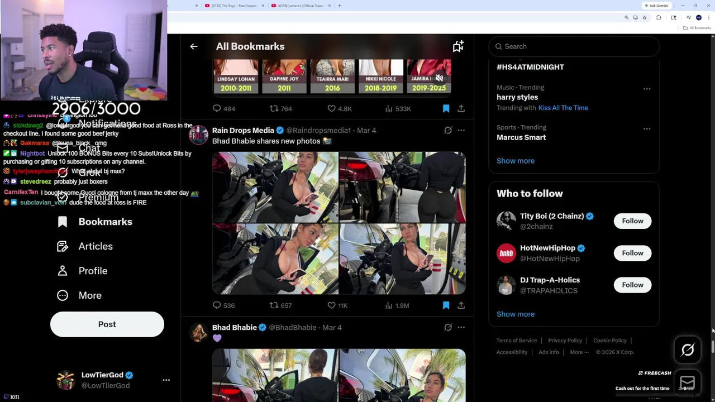
Task: Open Terms of Service footer link
Action: tap(517, 341)
